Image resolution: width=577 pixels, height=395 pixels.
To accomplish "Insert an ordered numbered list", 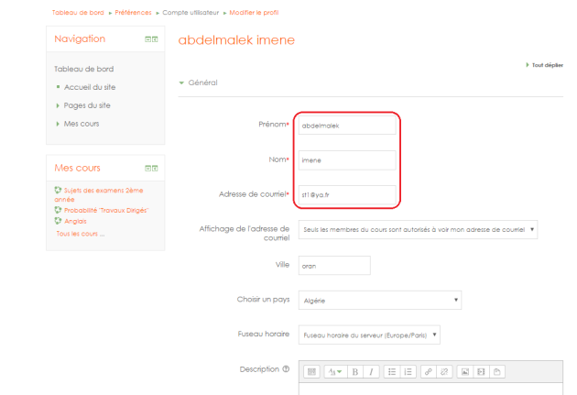I will click(408, 372).
